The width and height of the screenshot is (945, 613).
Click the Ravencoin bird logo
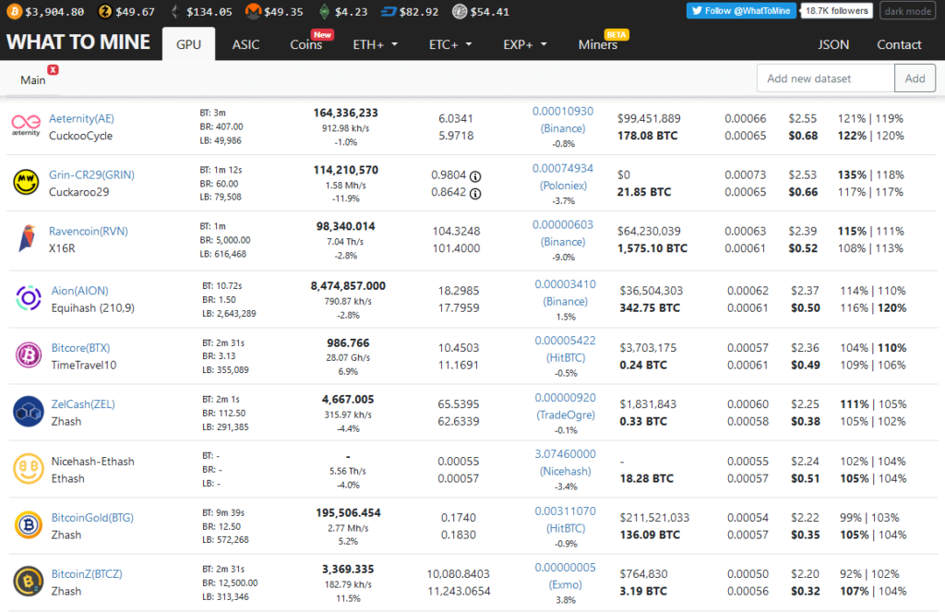pyautogui.click(x=26, y=239)
